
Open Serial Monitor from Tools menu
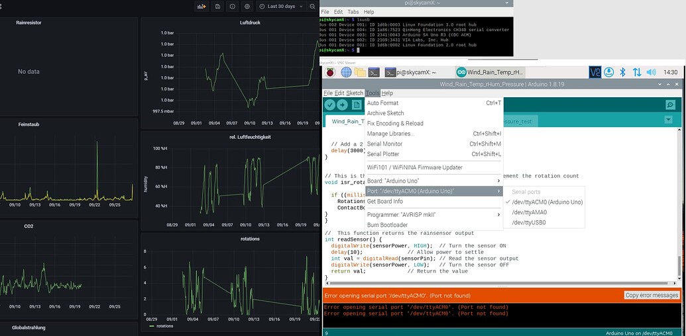pyautogui.click(x=433, y=144)
